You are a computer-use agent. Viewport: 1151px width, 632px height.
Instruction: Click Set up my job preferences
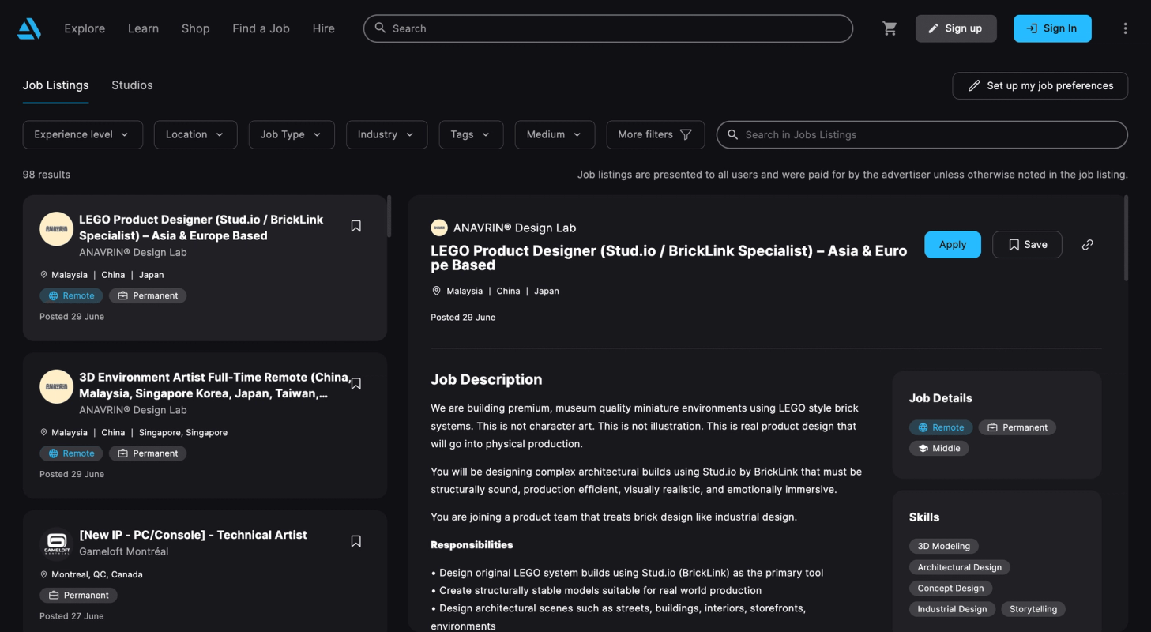click(x=1040, y=85)
